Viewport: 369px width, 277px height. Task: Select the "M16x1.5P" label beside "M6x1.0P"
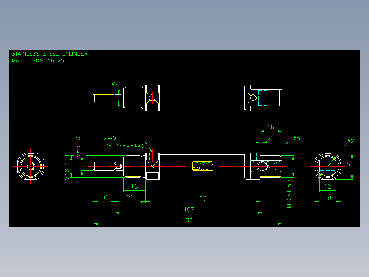[x=67, y=166]
